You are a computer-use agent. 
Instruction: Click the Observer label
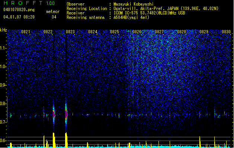(x=76, y=4)
